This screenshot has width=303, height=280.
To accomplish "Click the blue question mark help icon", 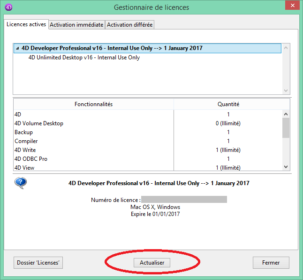I will [21, 183].
